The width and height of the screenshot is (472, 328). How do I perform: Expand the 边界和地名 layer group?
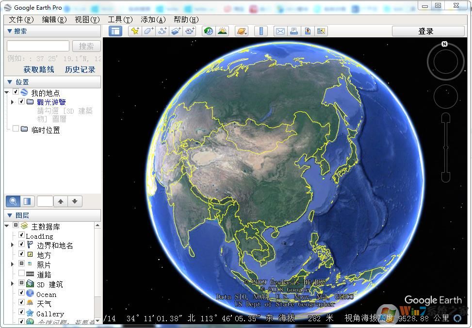(x=12, y=245)
